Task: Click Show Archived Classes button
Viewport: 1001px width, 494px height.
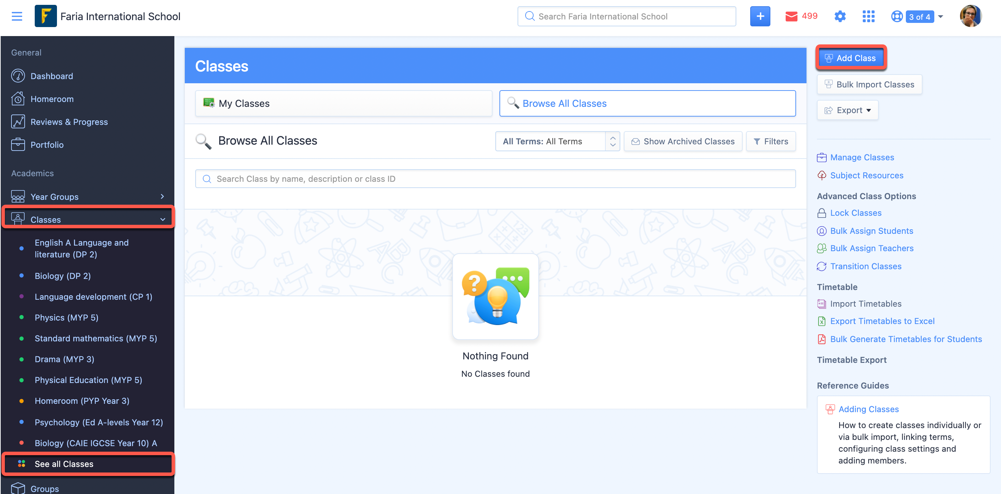Action: (683, 141)
